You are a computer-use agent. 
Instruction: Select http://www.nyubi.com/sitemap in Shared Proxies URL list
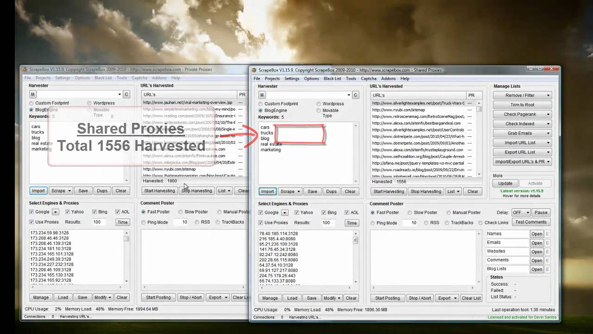tap(398, 110)
